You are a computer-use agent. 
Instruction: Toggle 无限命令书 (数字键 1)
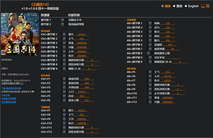click(x=64, y=20)
